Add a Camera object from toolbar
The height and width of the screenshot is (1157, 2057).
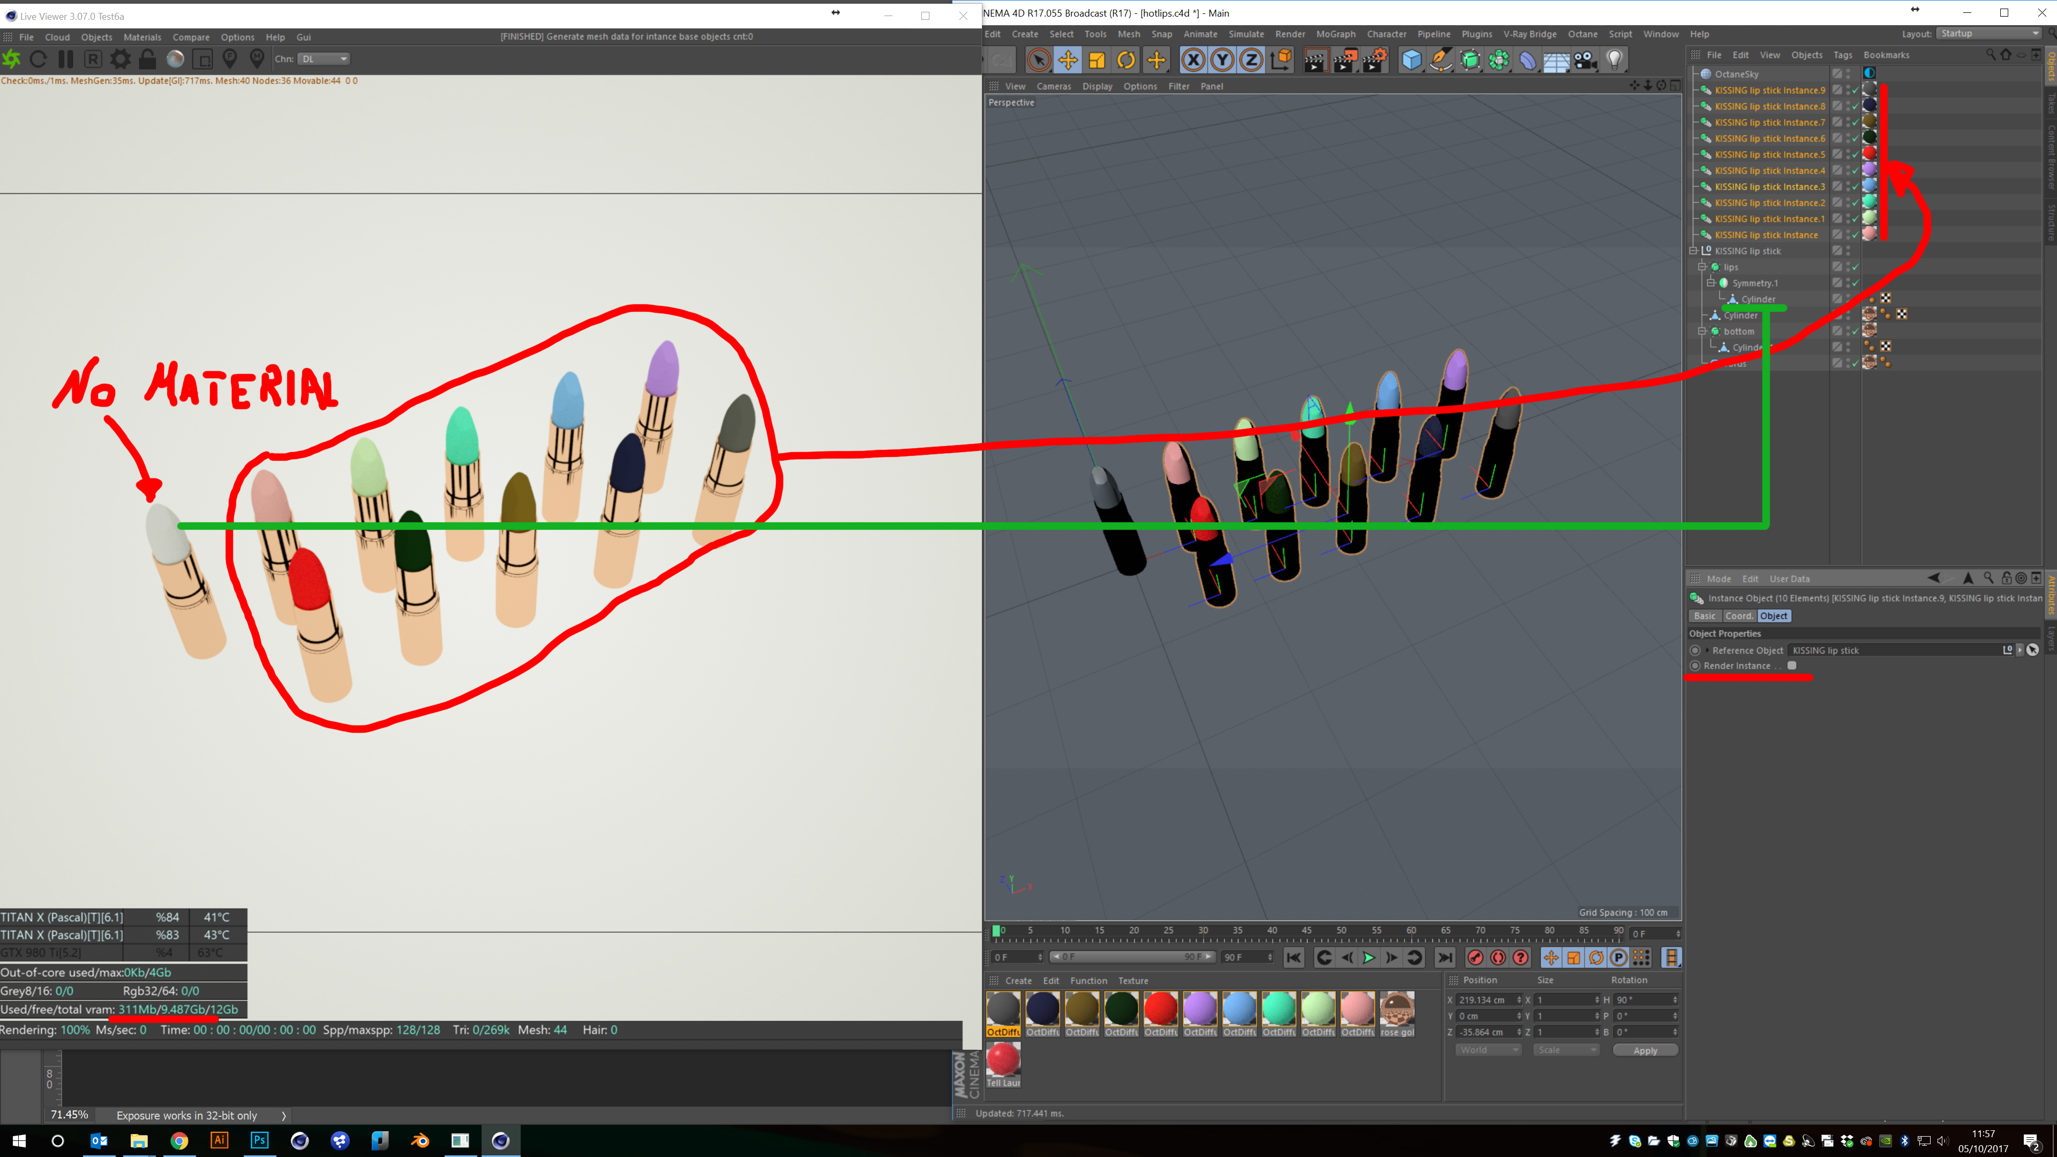[1585, 60]
